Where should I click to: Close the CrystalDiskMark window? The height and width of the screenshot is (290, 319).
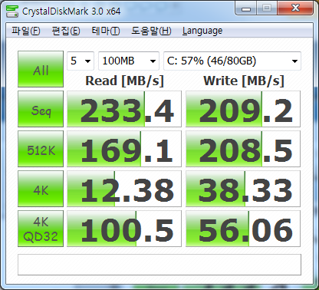(295, 8)
